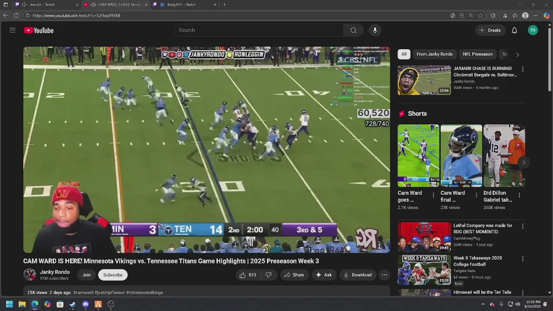Viewport: 553px width, 311px height.
Task: Click the #justinjefferson hashtag link
Action: pyautogui.click(x=110, y=292)
